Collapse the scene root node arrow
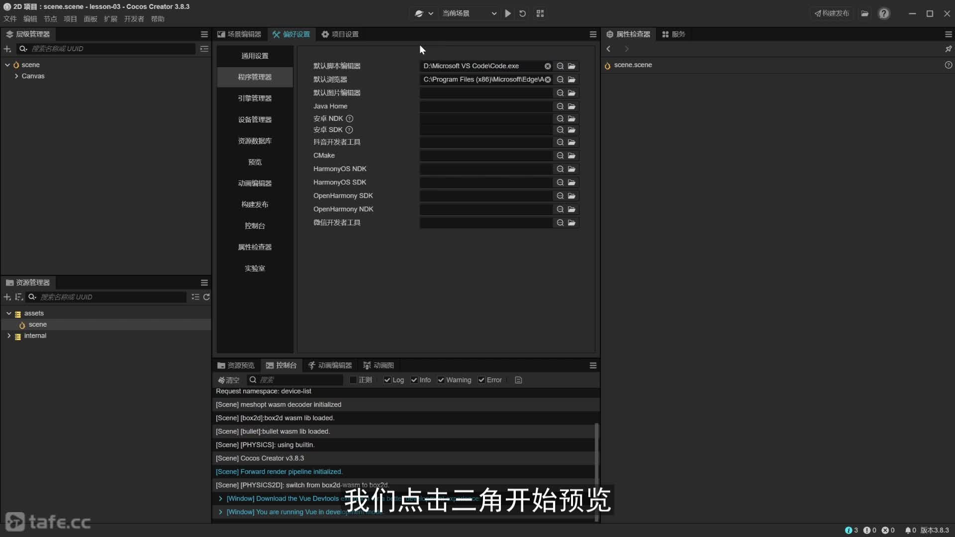 click(x=7, y=65)
